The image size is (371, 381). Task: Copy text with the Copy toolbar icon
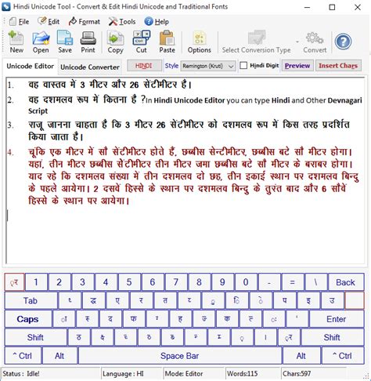115,42
